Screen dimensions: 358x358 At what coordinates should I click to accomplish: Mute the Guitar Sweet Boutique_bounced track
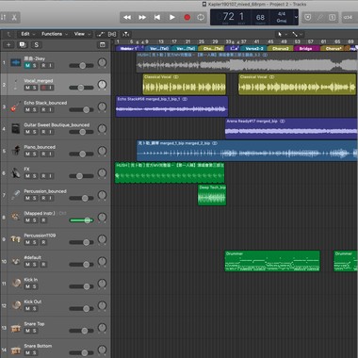click(x=27, y=132)
